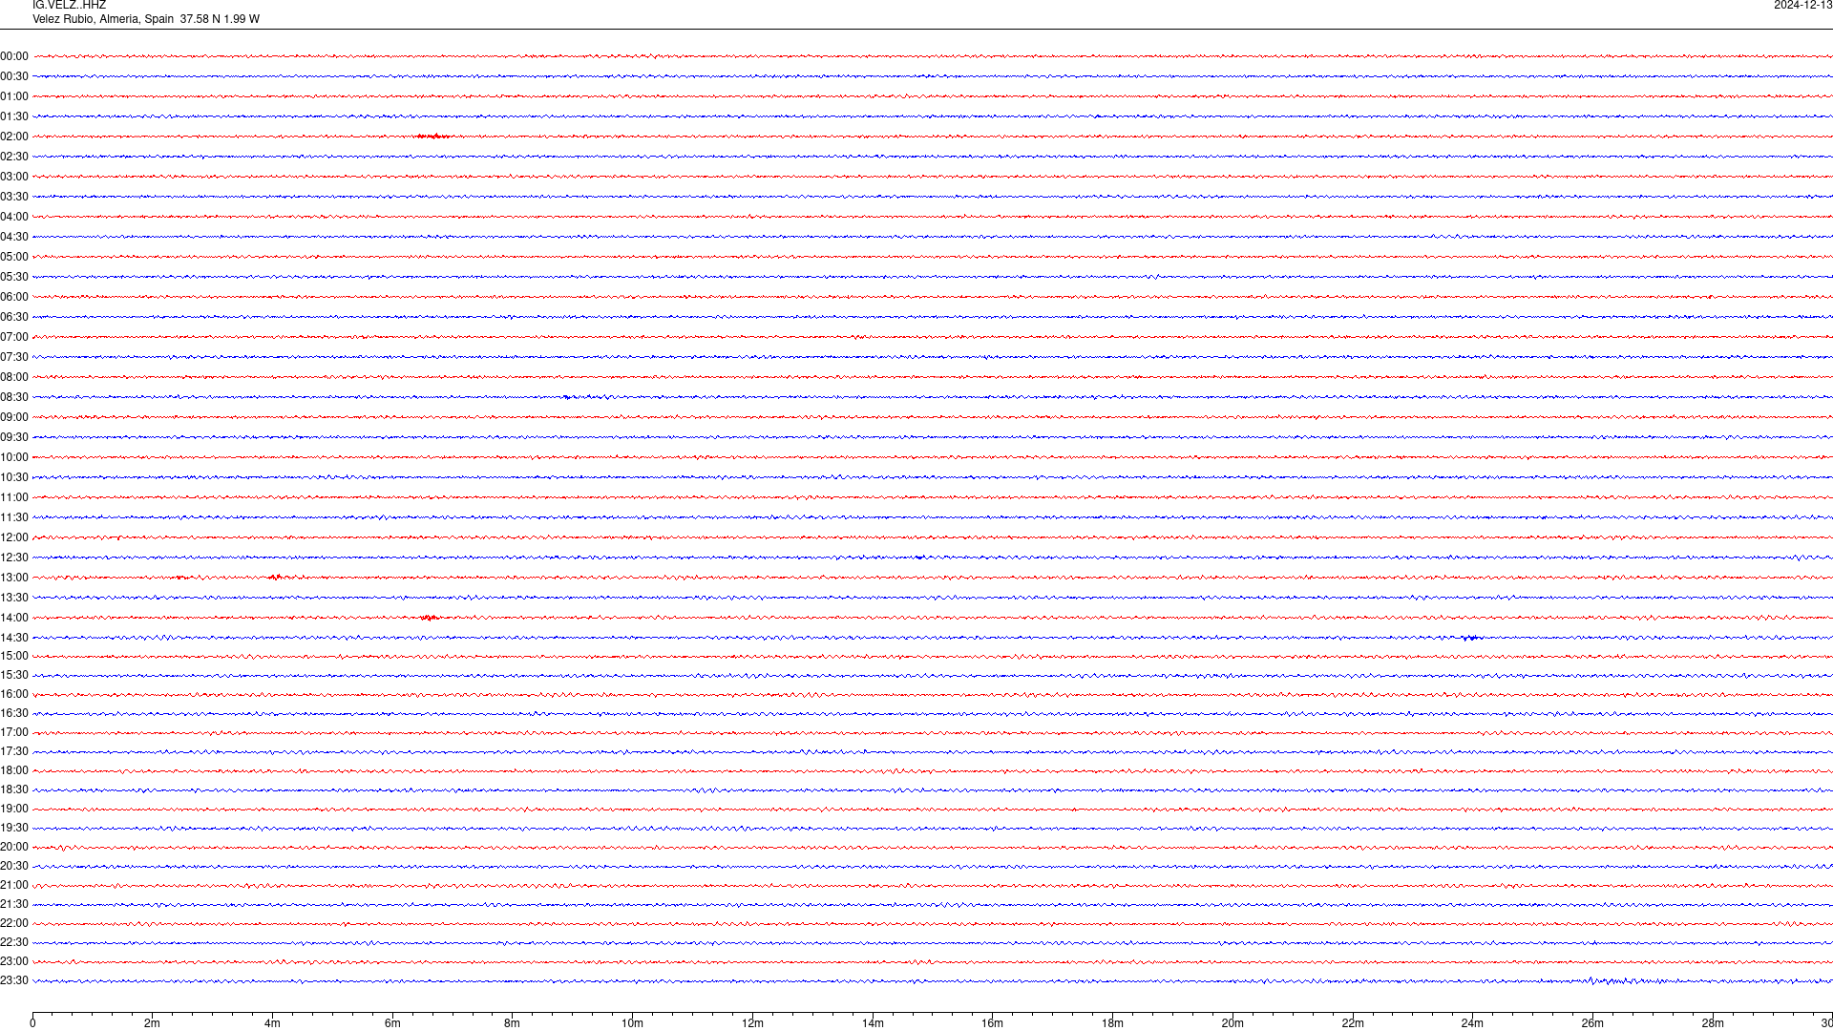This screenshot has height=1031, width=1833.
Task: Select the 23:30 trace time label
Action: point(14,980)
